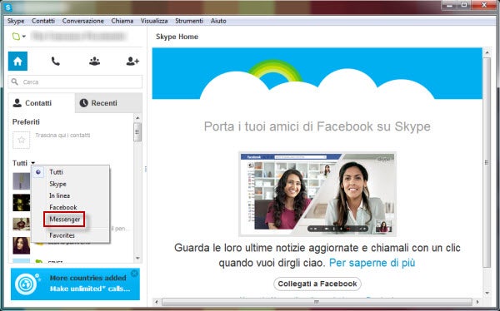The width and height of the screenshot is (500, 311).
Task: Toggle the Tutti contact filter dropdown
Action: coord(23,163)
